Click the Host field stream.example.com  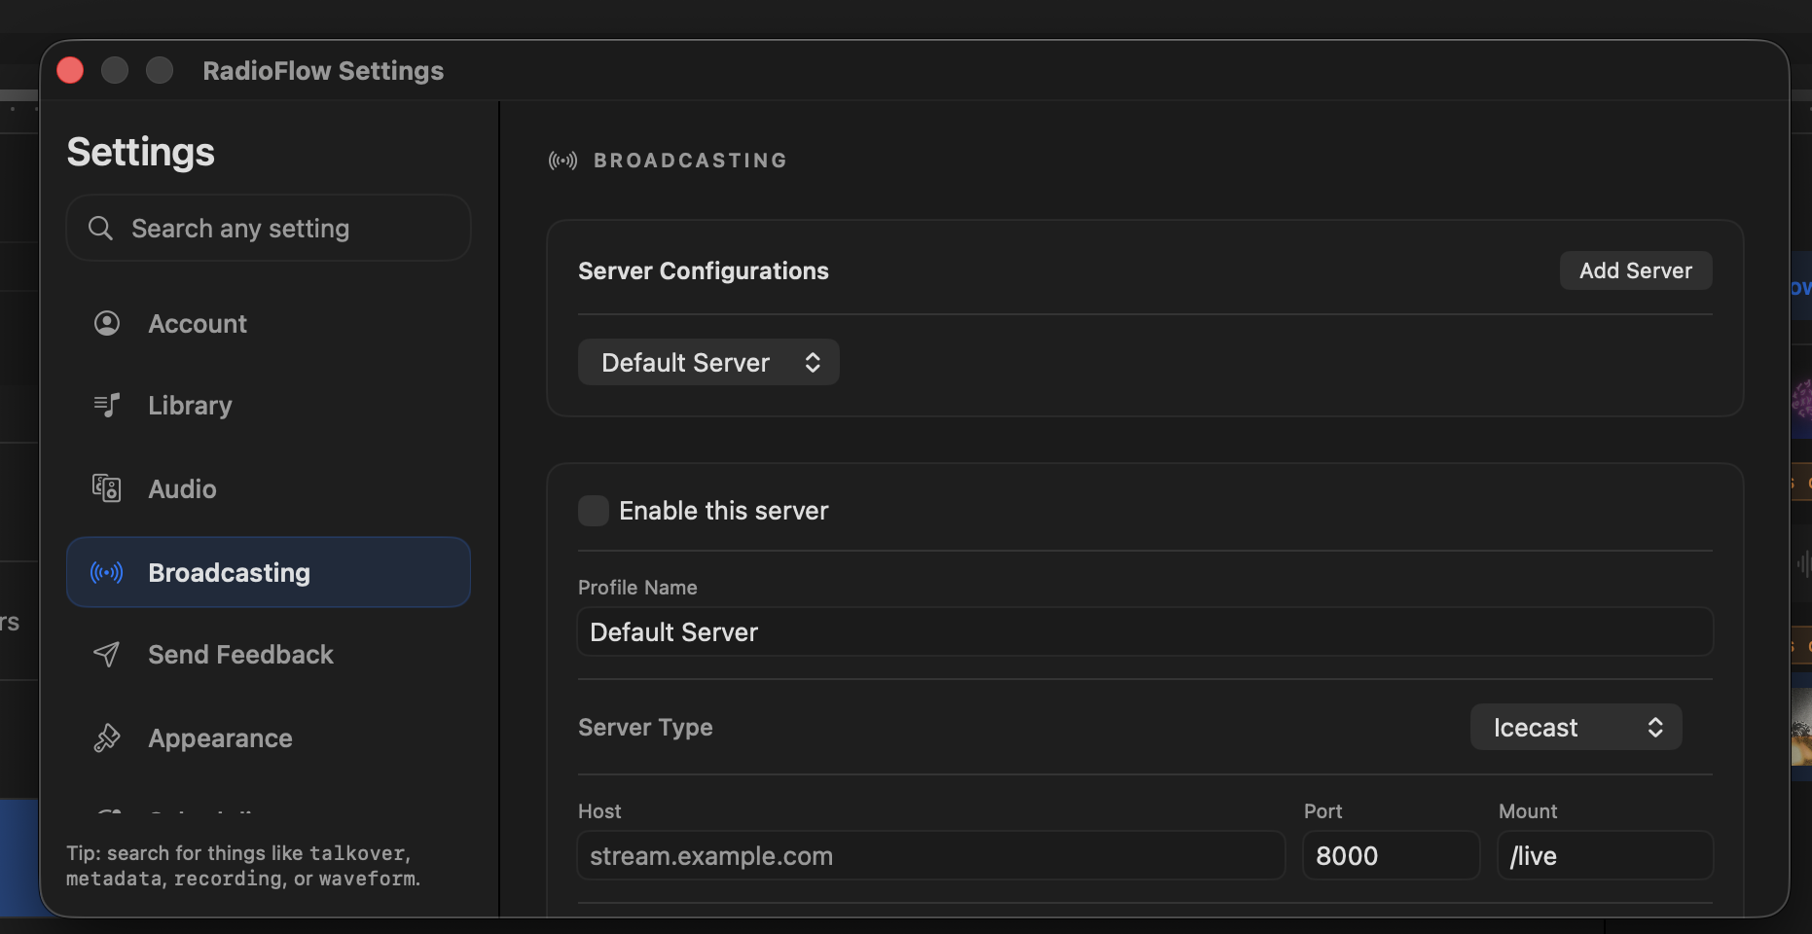click(931, 856)
